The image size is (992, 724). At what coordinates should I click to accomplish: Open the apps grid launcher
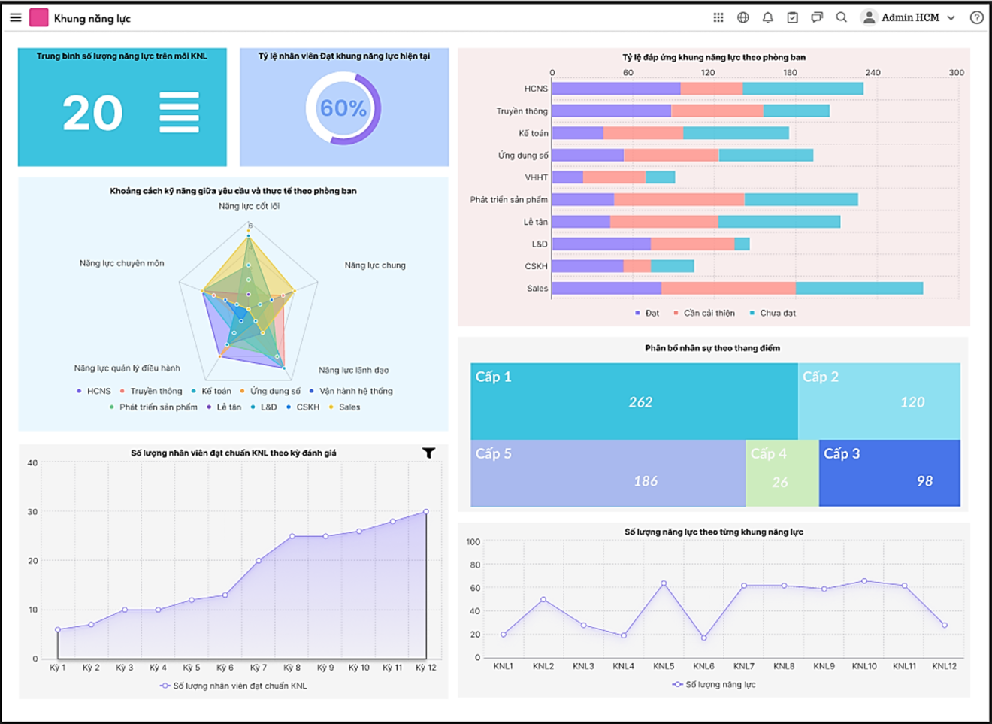(x=718, y=17)
